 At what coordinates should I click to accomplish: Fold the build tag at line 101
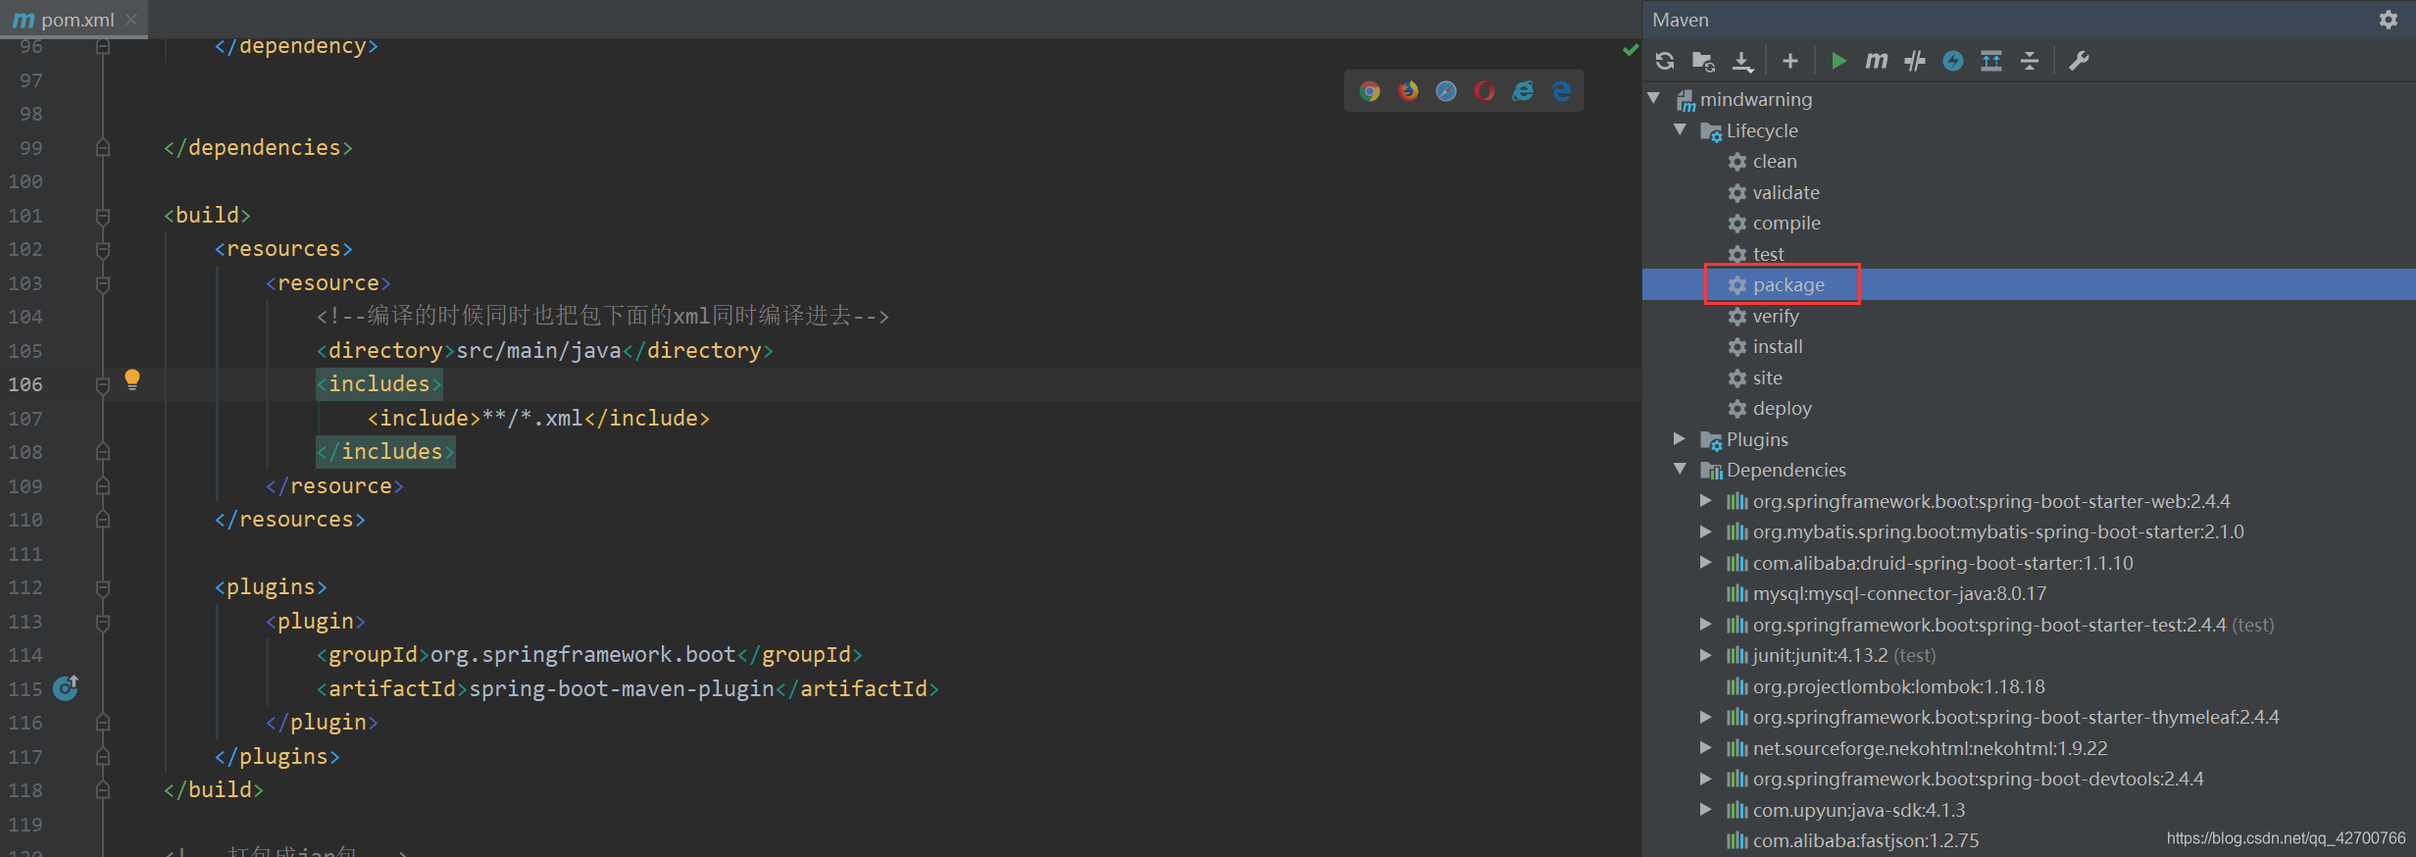tap(103, 216)
